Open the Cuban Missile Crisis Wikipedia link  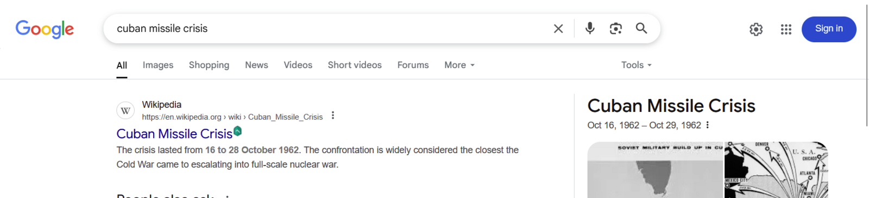(174, 134)
